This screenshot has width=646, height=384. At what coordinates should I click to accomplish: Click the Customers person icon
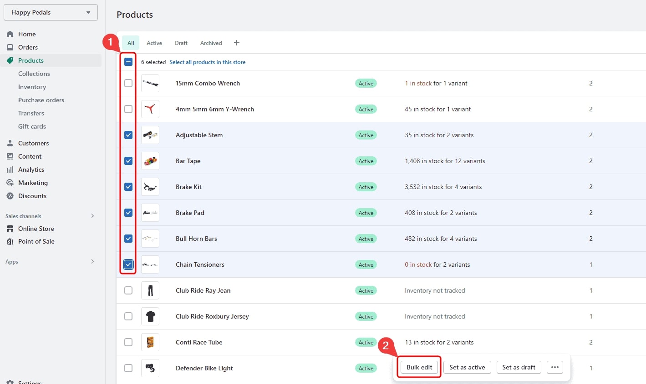(10, 143)
